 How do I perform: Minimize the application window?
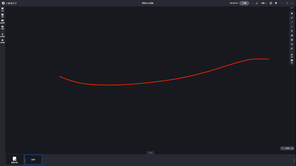coord(281,3)
